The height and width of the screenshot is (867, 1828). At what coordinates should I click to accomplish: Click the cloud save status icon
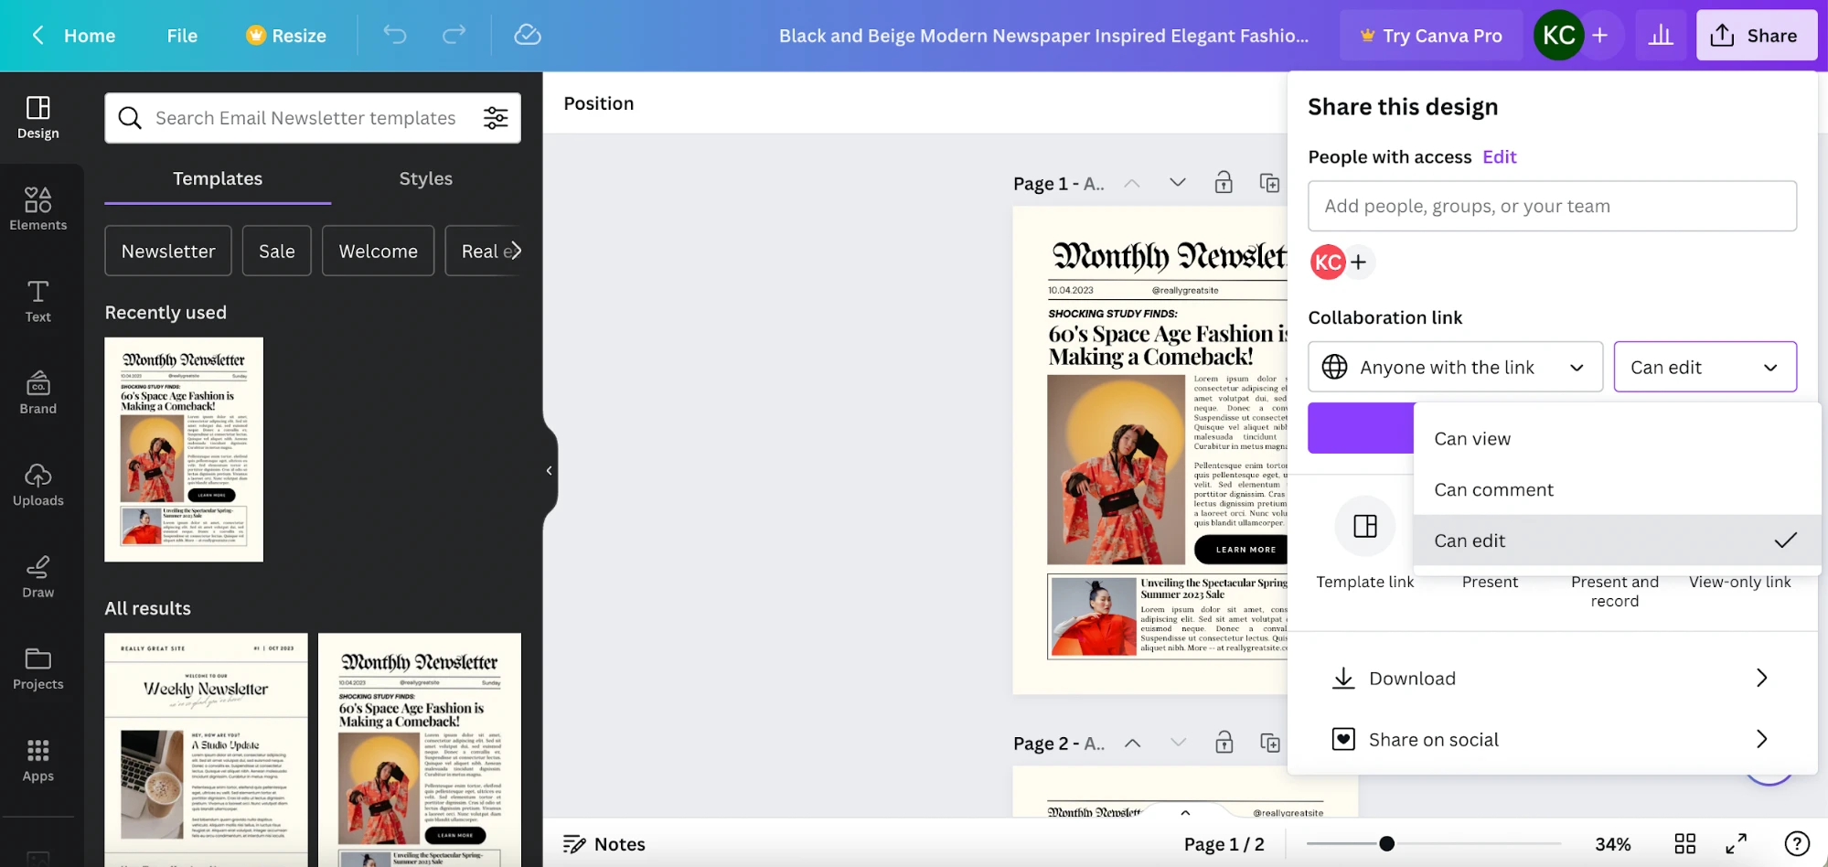point(528,35)
